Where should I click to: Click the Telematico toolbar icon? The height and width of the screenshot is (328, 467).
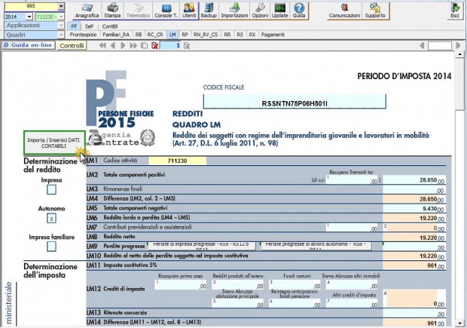(138, 11)
